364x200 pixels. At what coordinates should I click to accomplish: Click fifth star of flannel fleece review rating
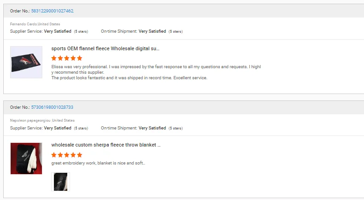(79, 58)
